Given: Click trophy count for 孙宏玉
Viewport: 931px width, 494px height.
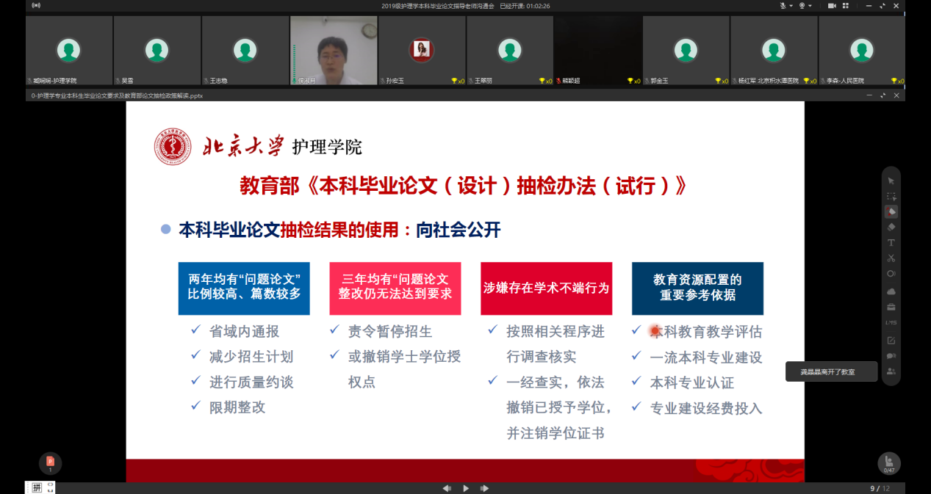Looking at the screenshot, I should point(457,81).
